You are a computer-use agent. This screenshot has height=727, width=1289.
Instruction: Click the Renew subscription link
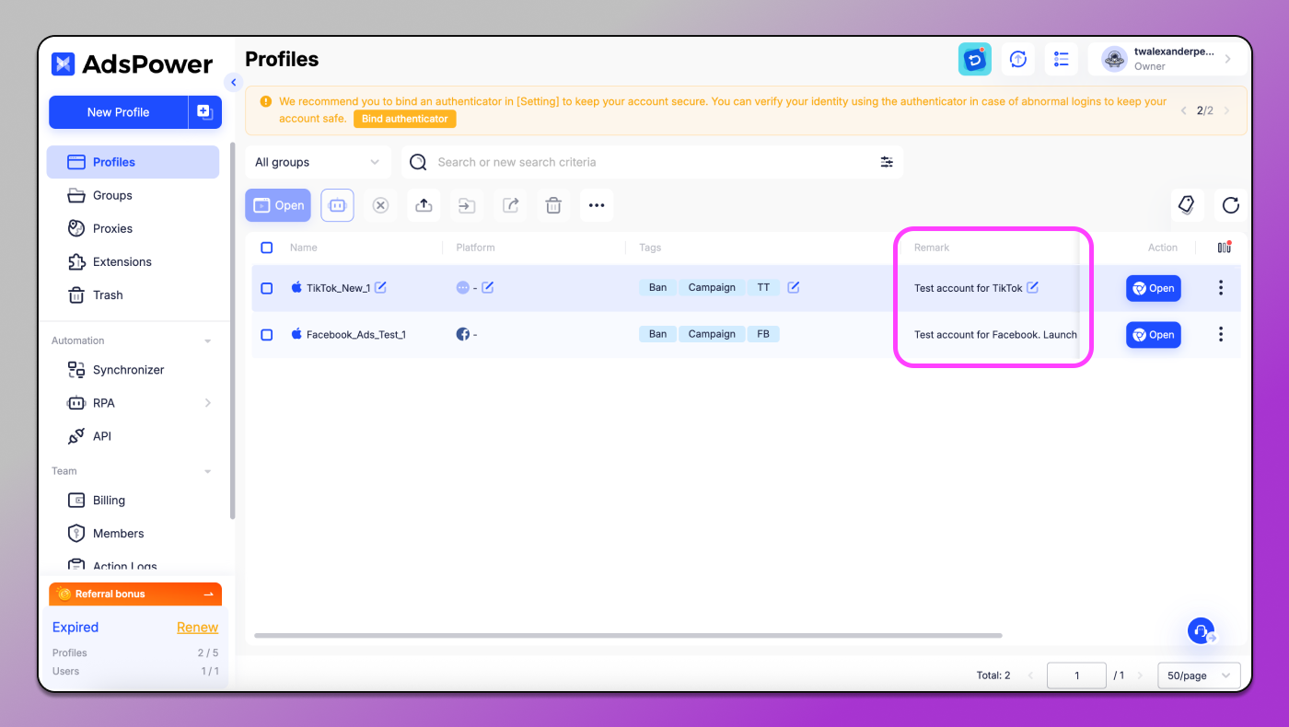[197, 628]
